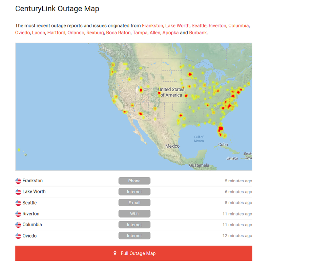Open the Rexburg link

95,33
